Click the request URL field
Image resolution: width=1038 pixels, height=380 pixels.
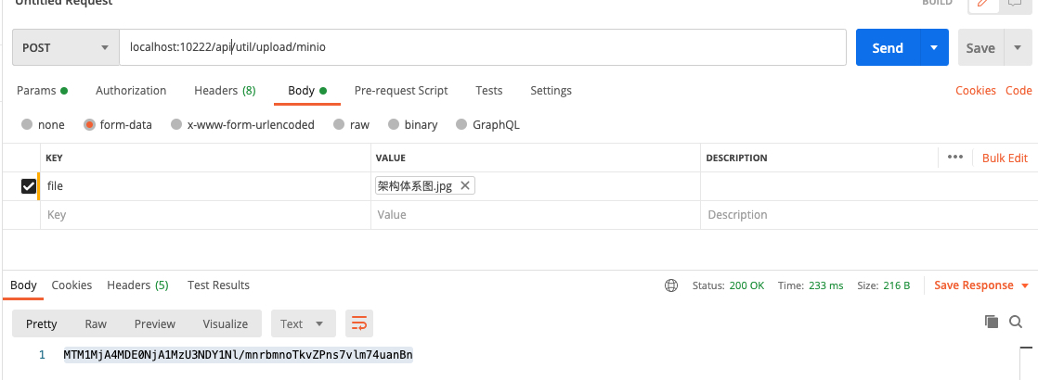(483, 47)
